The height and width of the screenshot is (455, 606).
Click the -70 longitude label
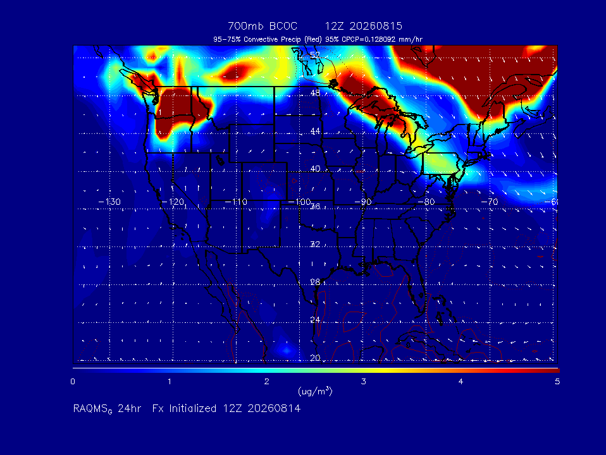point(489,202)
